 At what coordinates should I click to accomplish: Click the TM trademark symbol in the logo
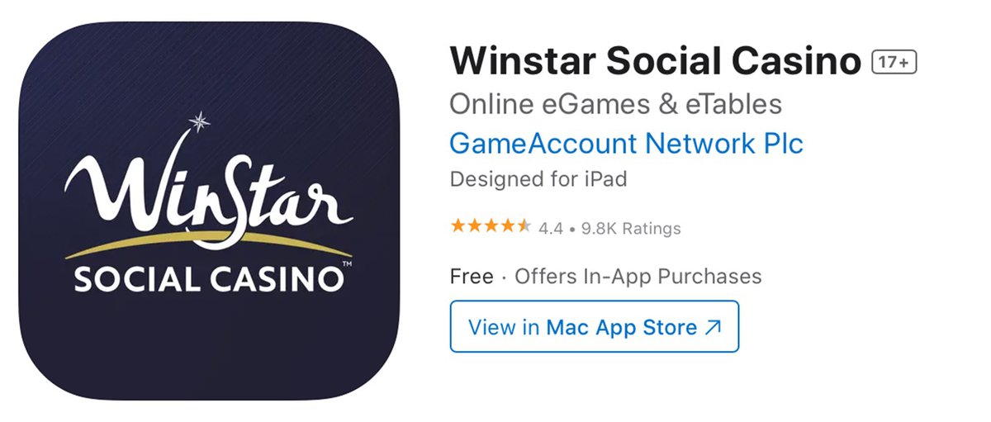[348, 264]
